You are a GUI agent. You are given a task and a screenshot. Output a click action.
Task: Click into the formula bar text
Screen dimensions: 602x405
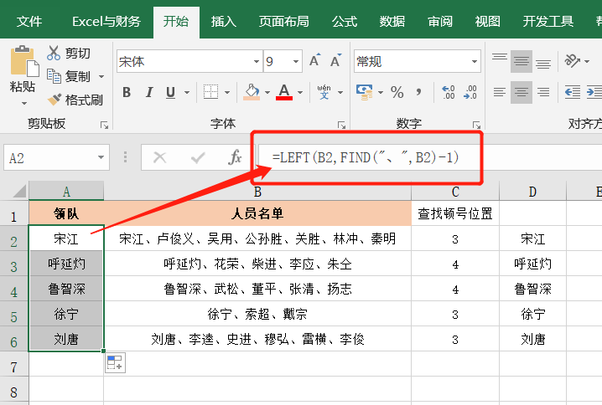pyautogui.click(x=365, y=157)
